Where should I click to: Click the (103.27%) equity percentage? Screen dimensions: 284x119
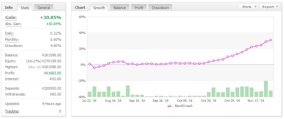coord(34,61)
